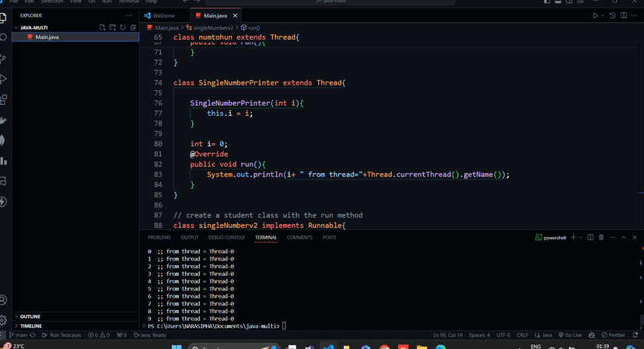
Task: Run the Java file with play icon
Action: (x=595, y=16)
